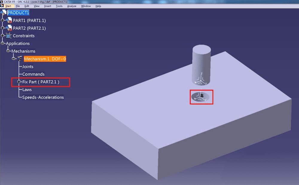Open the File menu
The width and height of the screenshot is (299, 185).
click(18, 6)
